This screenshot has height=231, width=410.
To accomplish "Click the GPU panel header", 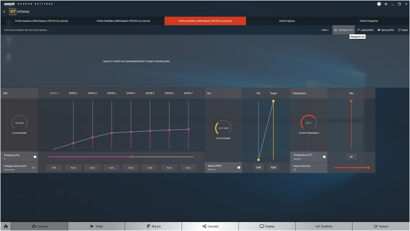I will coord(19,93).
